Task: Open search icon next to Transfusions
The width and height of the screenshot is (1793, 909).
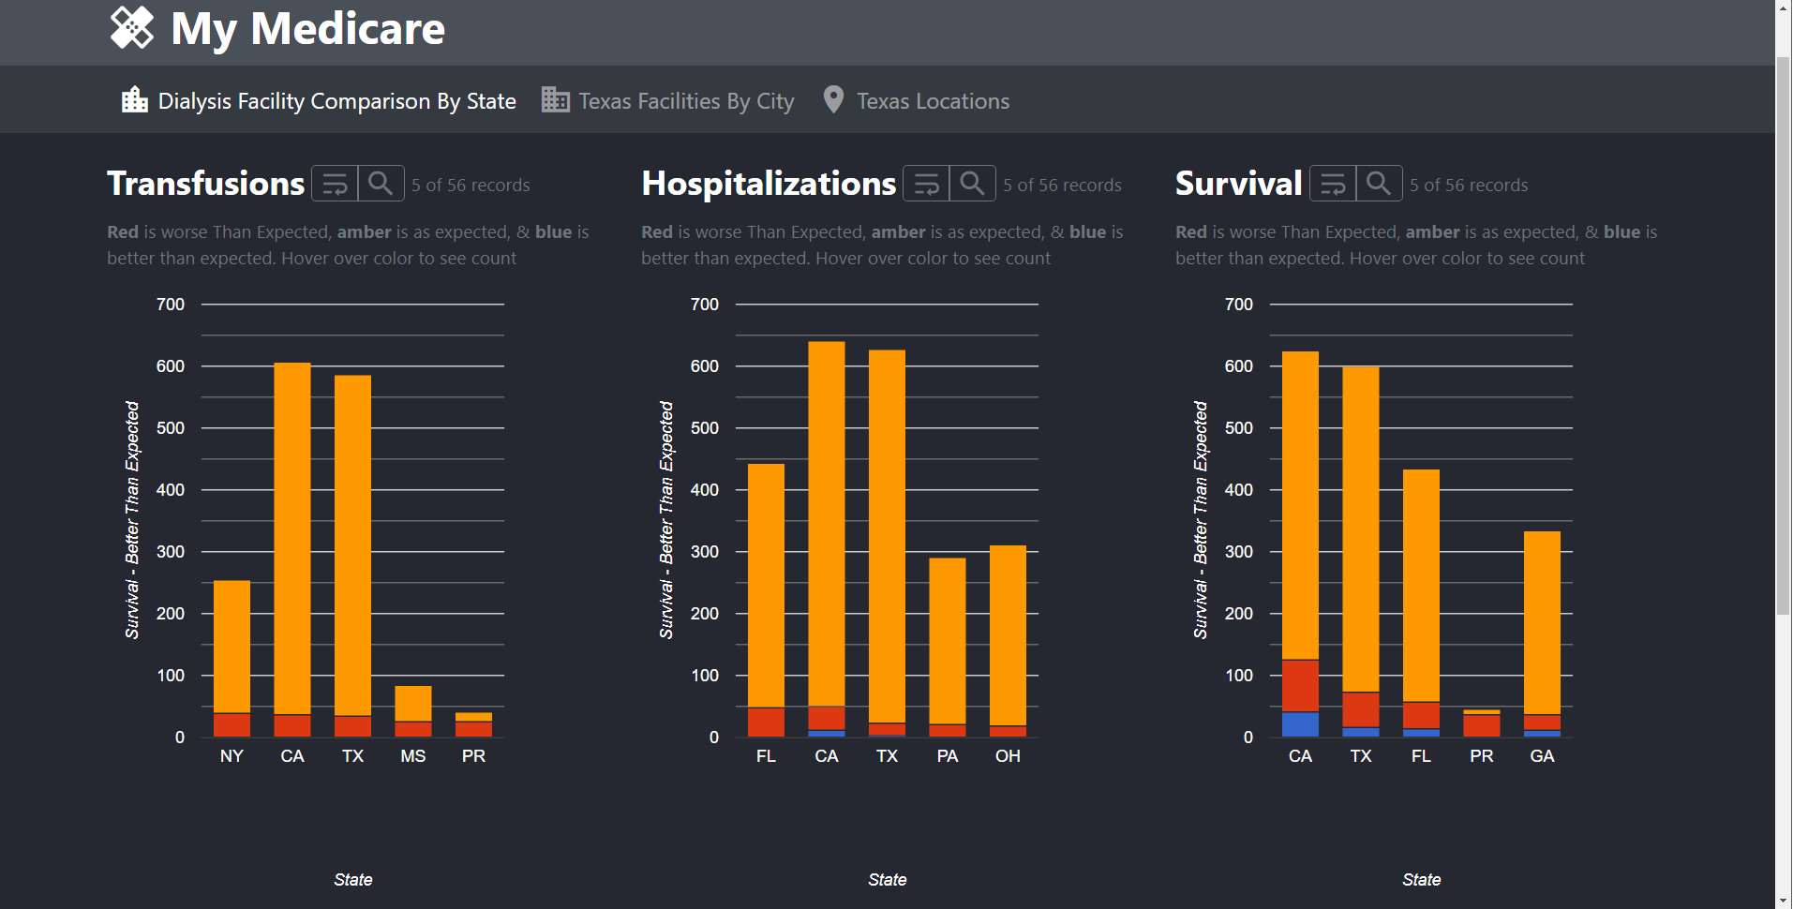Action: tap(381, 184)
